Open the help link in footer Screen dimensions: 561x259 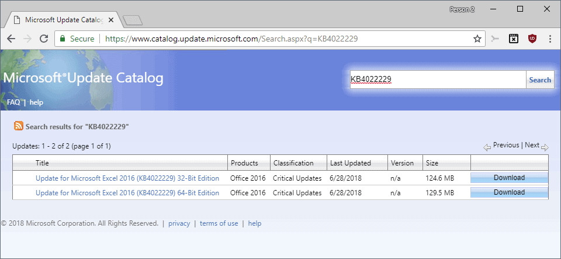[x=255, y=223]
